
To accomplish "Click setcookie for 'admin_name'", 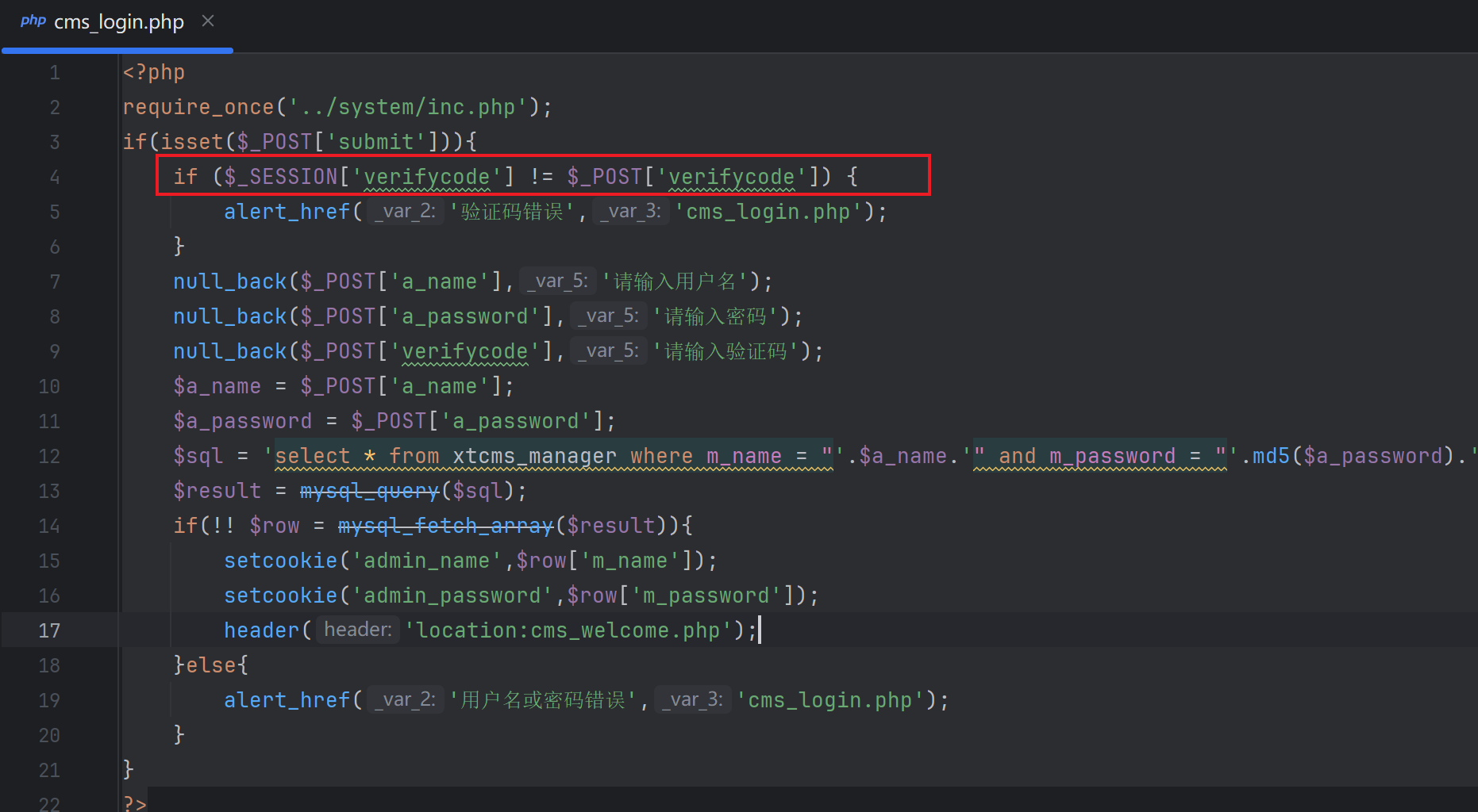I will coord(281,561).
